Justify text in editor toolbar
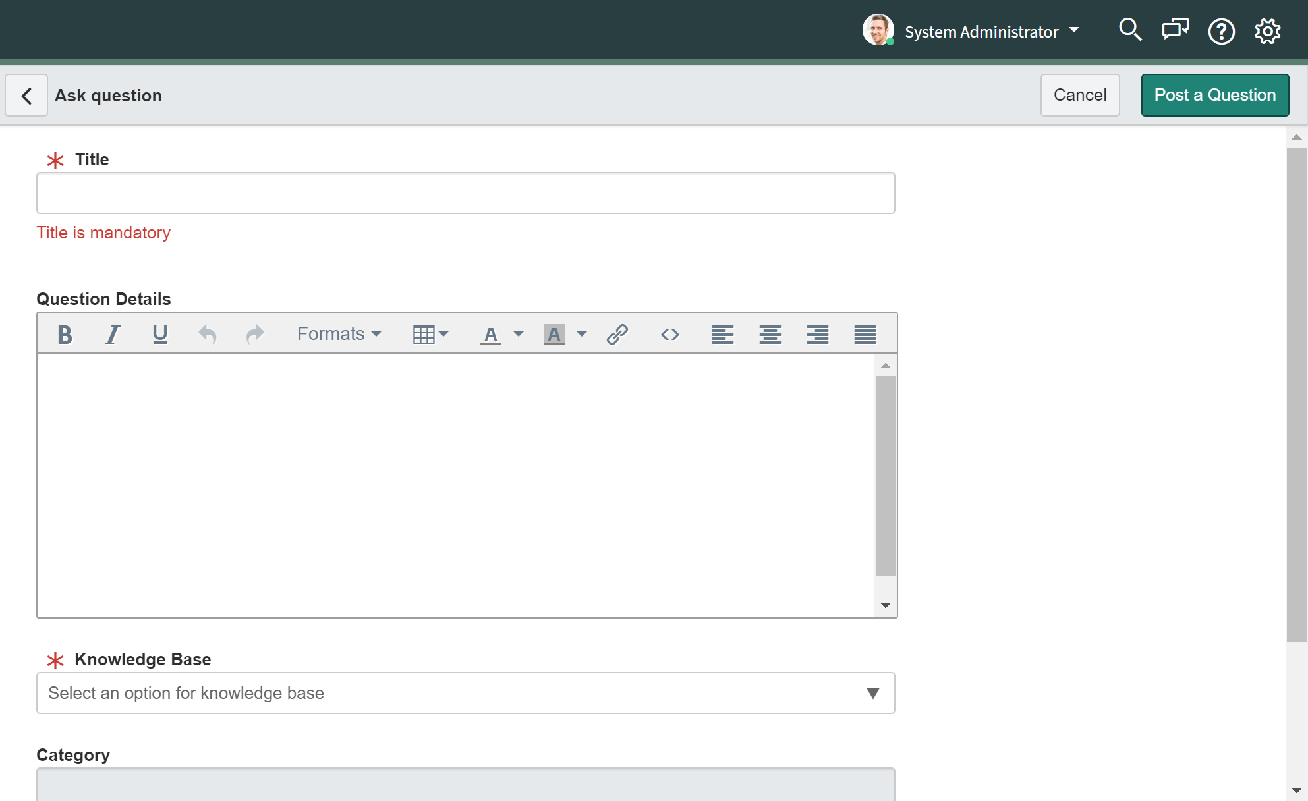 (x=865, y=335)
